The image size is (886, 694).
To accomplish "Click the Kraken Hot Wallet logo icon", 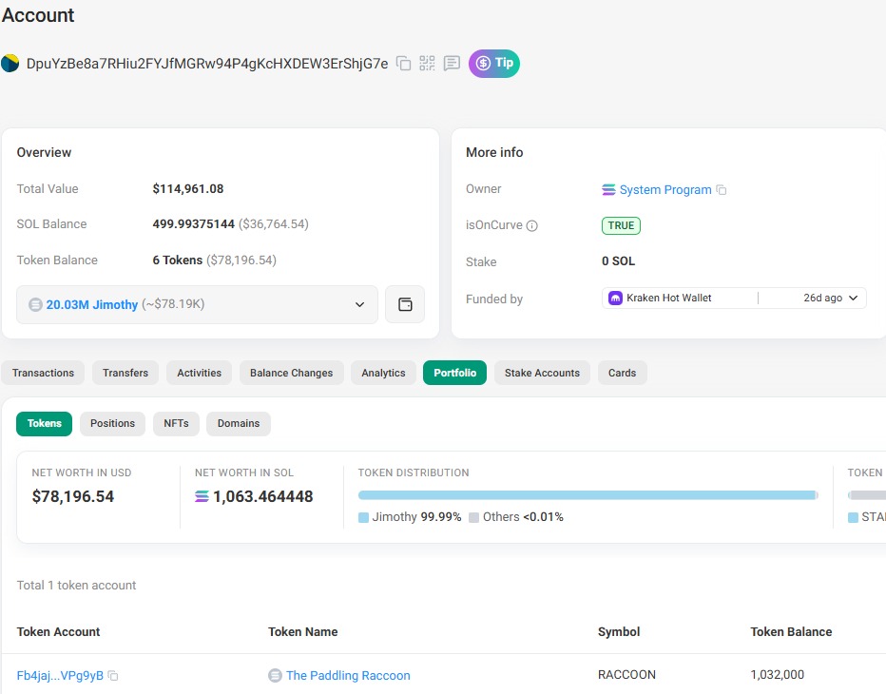I will pos(615,298).
